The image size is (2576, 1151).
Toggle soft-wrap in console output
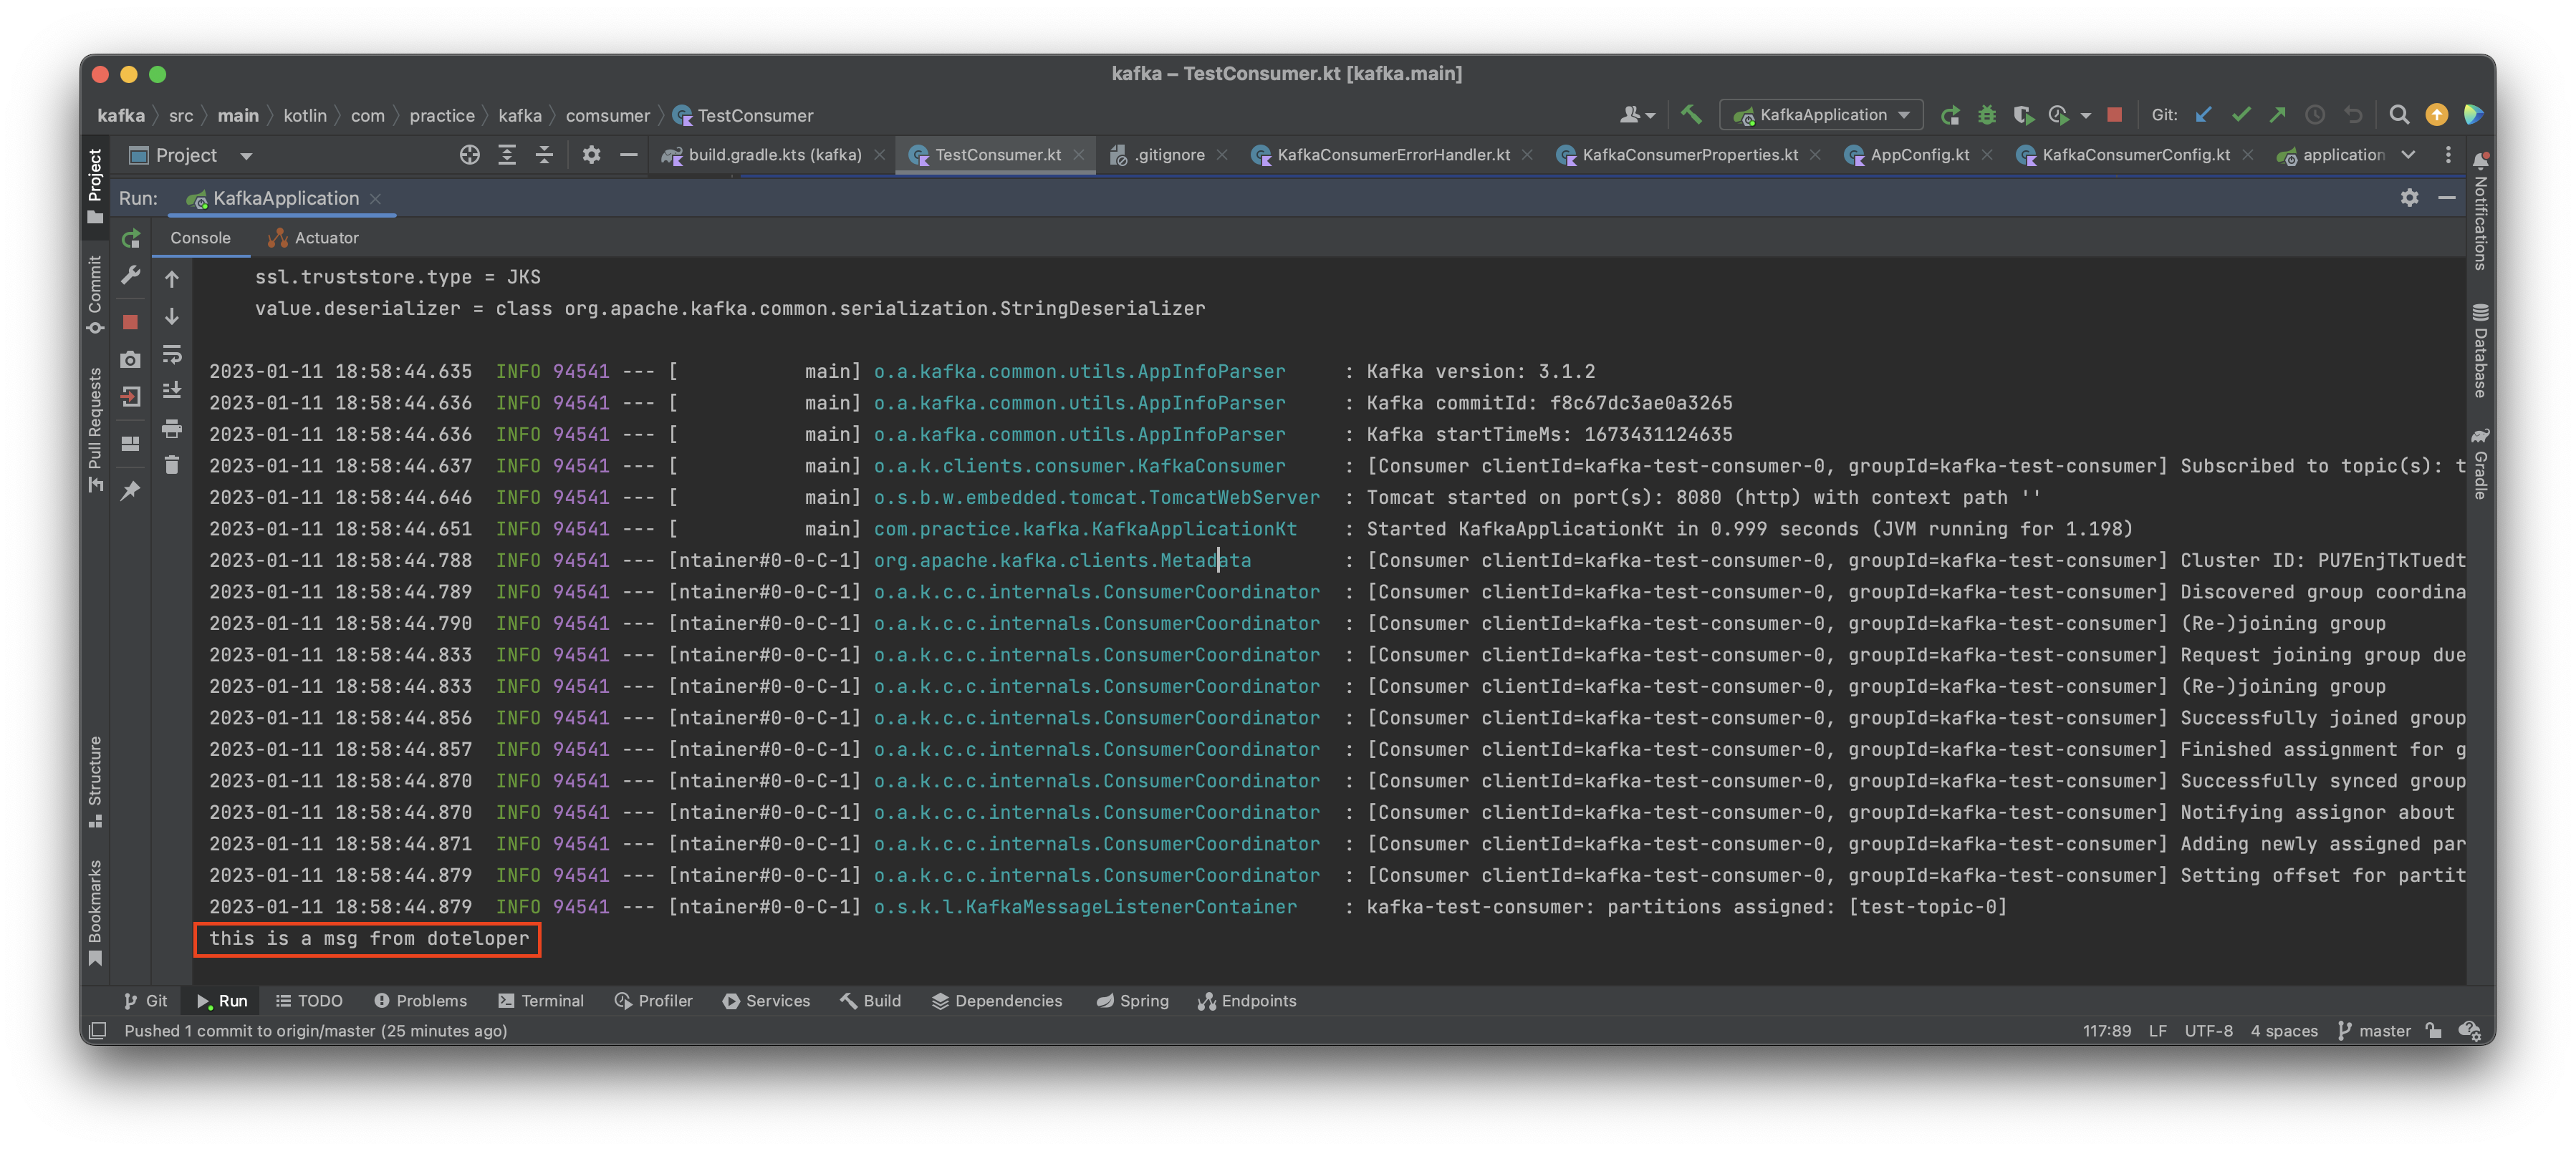point(172,354)
